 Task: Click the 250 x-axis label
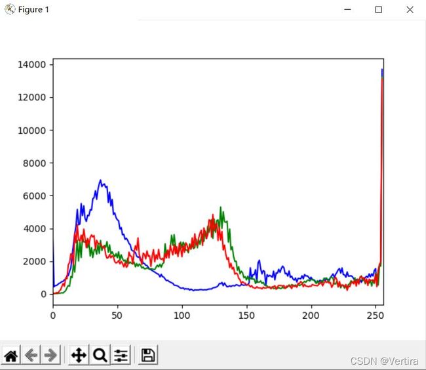tap(376, 316)
